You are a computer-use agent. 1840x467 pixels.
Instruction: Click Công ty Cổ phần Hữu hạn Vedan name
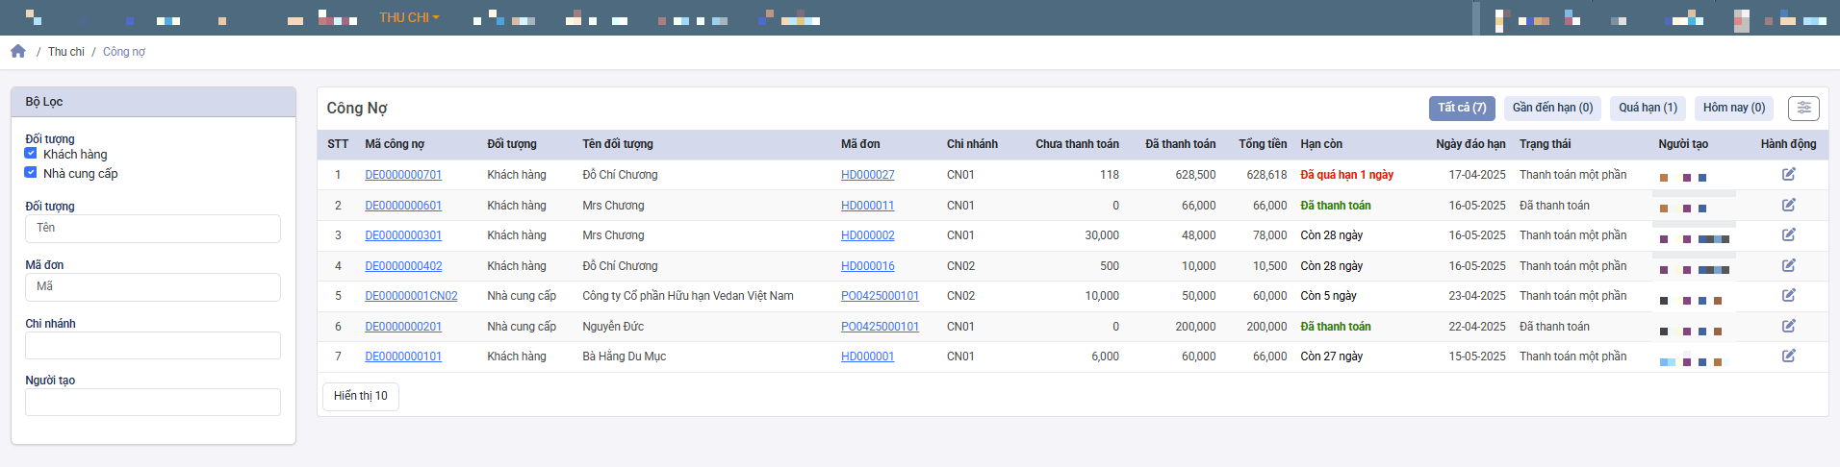[688, 296]
